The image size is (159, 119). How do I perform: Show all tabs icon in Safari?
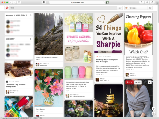pyautogui.click(x=147, y=2)
